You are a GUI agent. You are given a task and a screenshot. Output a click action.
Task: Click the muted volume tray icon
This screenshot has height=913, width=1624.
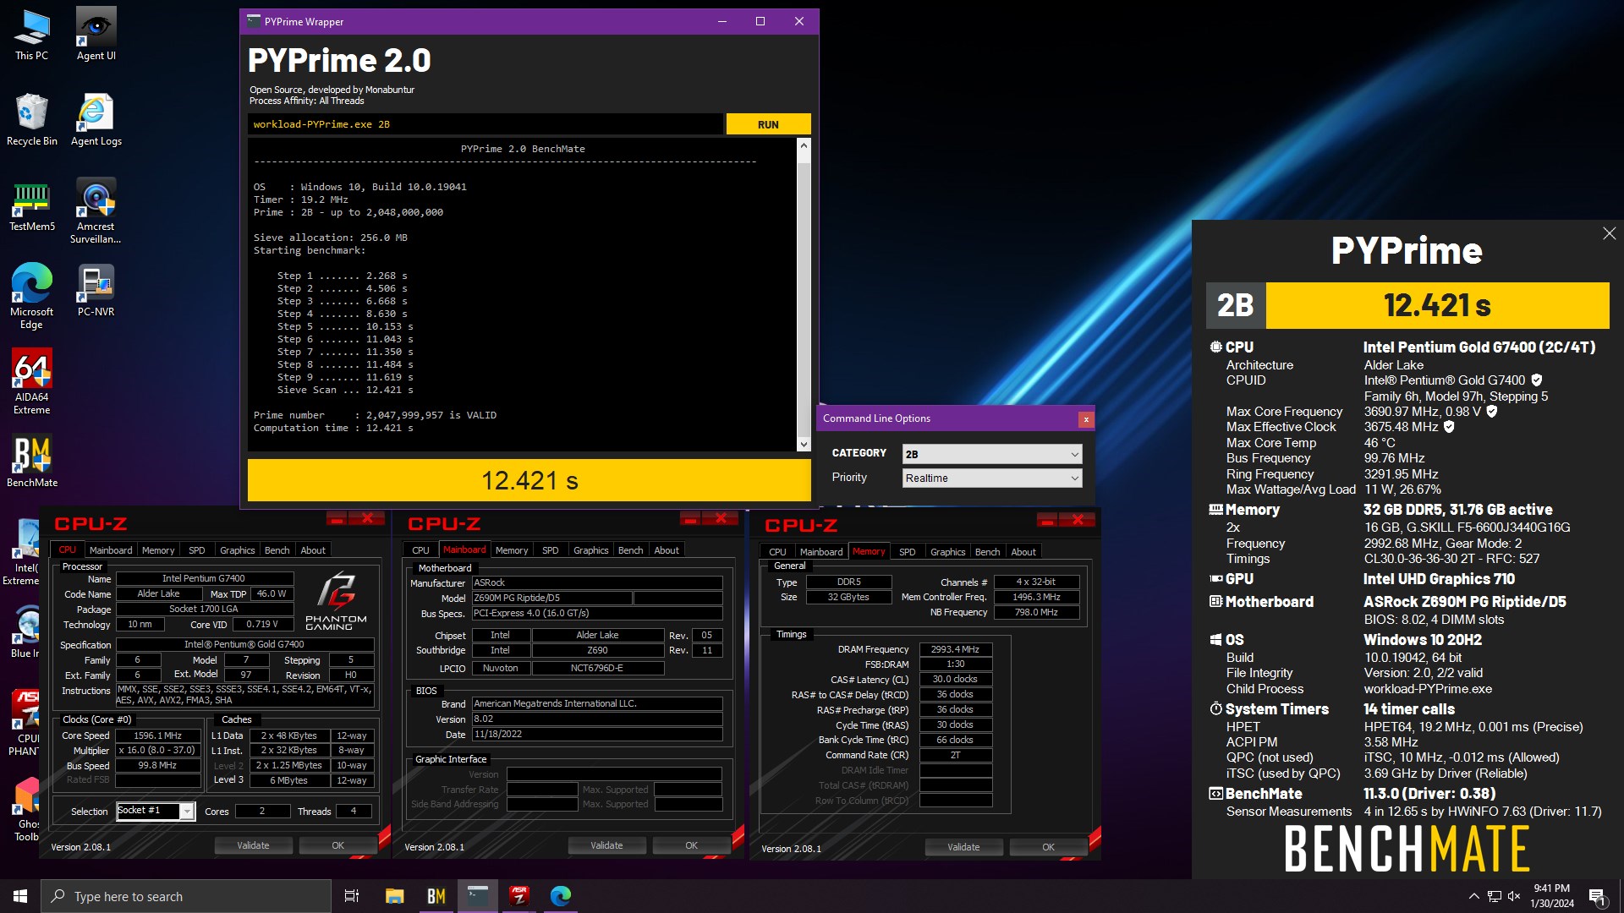point(1514,896)
